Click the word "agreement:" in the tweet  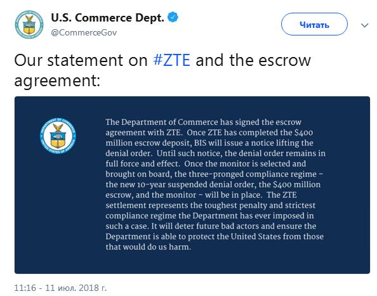[x=57, y=81]
